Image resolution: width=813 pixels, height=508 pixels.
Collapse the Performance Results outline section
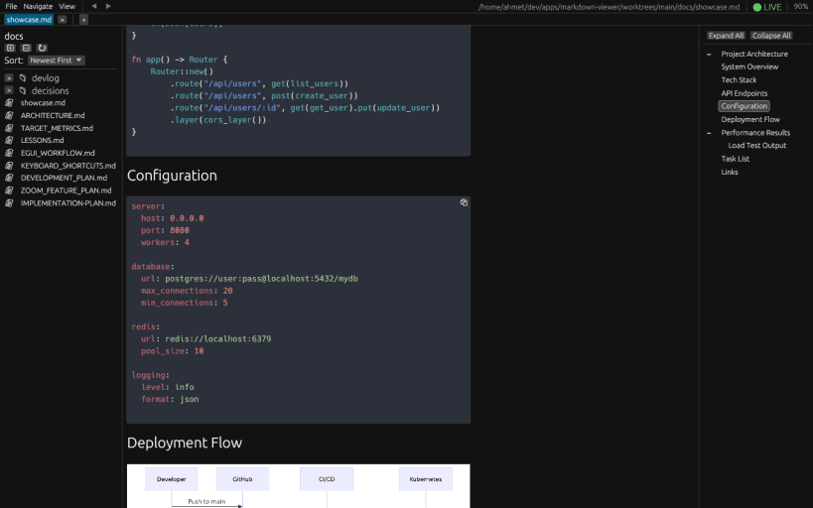(709, 133)
